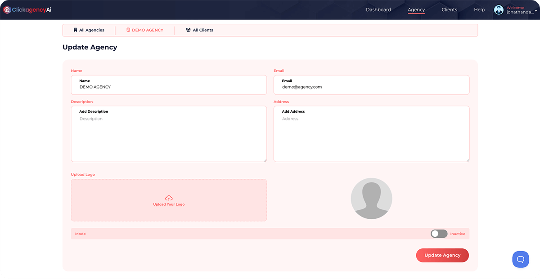The image size is (540, 279).
Task: Click the placeholder profile silhouette image
Action: coord(371,198)
